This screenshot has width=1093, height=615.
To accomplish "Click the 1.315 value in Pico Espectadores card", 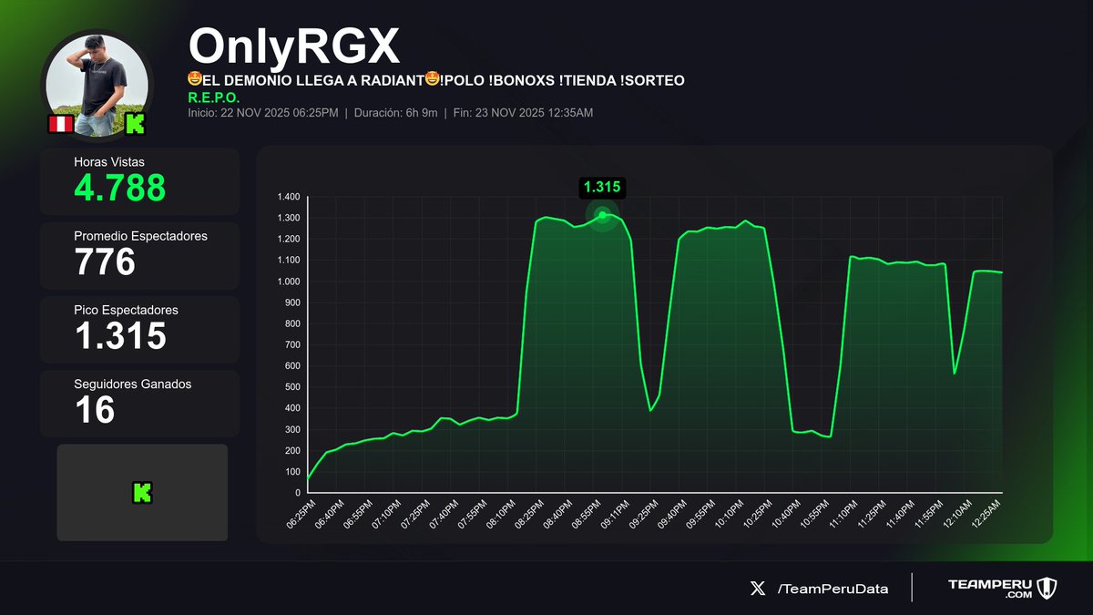I will pyautogui.click(x=120, y=336).
